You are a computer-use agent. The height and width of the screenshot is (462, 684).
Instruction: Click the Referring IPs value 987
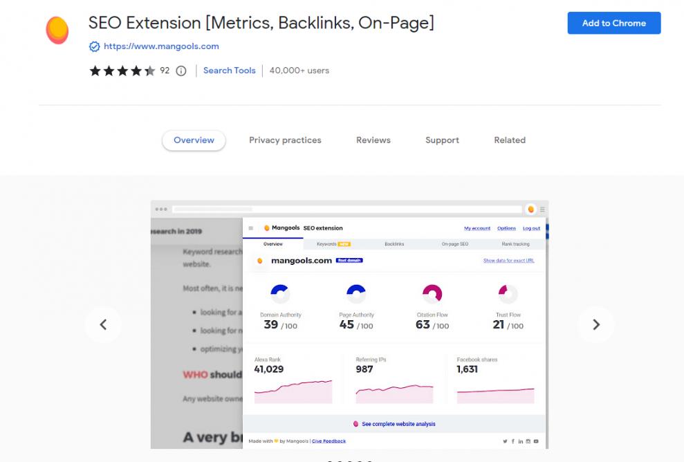[364, 369]
